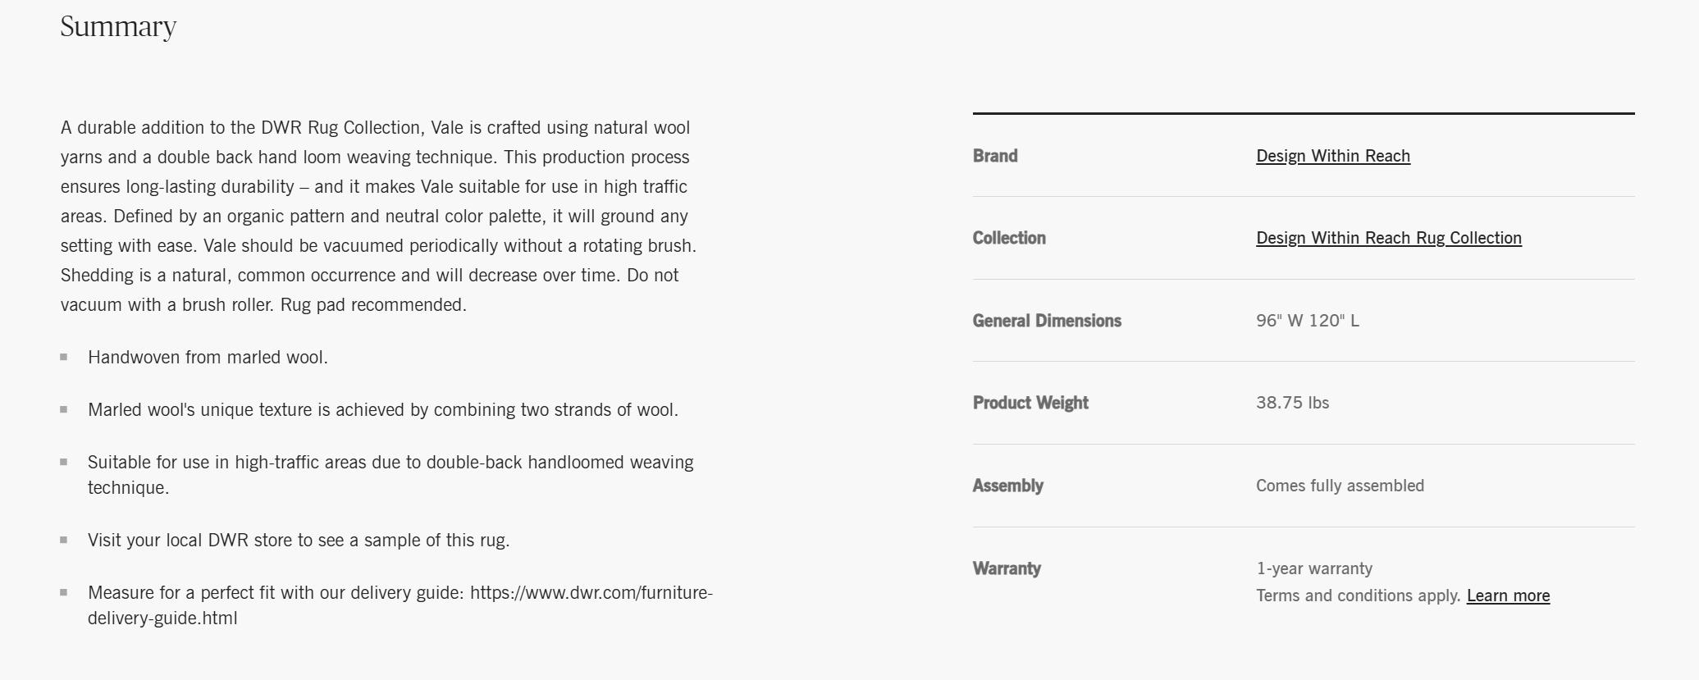Viewport: 1699px width, 680px height.
Task: Click the Visit your local DWR store bullet
Action: pyautogui.click(x=299, y=541)
